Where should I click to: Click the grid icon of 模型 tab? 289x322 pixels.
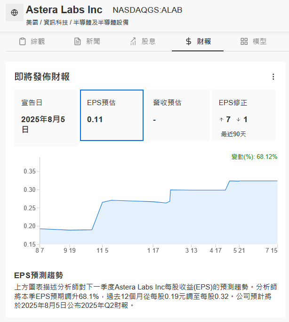(x=244, y=41)
